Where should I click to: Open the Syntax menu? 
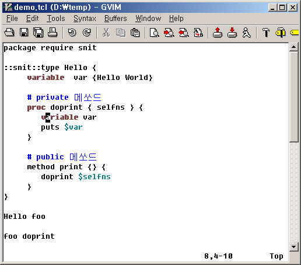(85, 19)
